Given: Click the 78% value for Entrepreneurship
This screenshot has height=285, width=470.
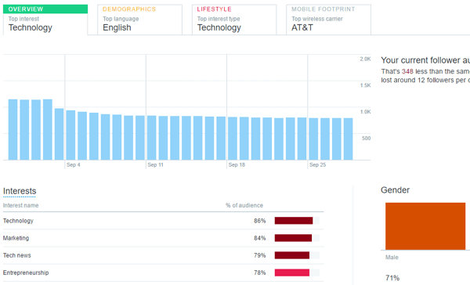Looking at the screenshot, I should [259, 272].
